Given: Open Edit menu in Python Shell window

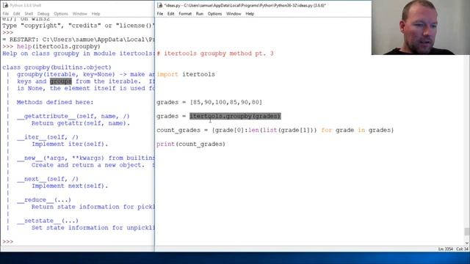Looking at the screenshot, I should point(16,14).
